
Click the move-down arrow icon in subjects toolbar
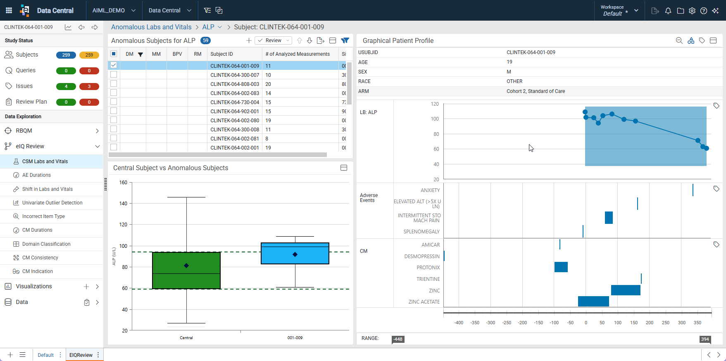pyautogui.click(x=309, y=40)
